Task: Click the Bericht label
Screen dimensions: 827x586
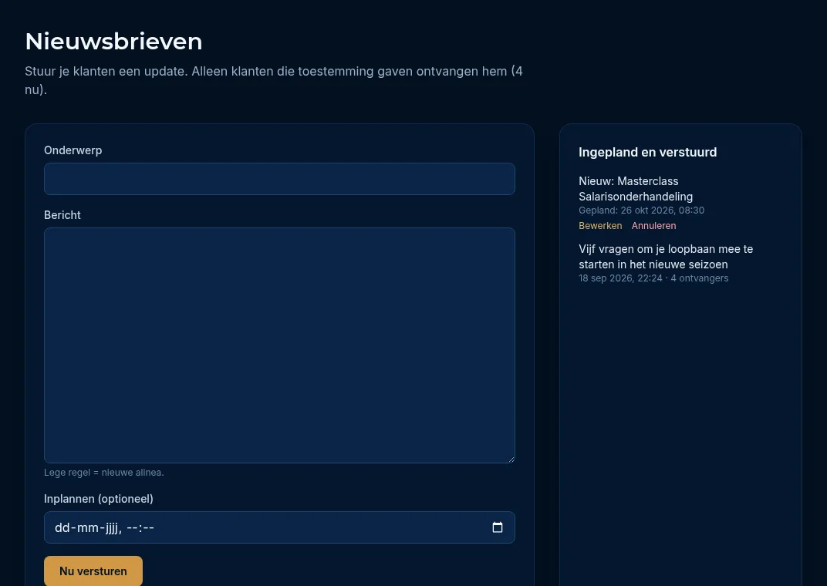Action: (62, 215)
